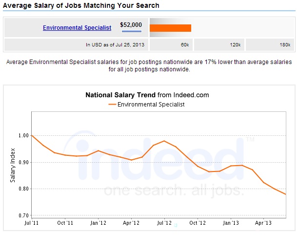
Task: Select the 60k scale marker
Action: 184,44
